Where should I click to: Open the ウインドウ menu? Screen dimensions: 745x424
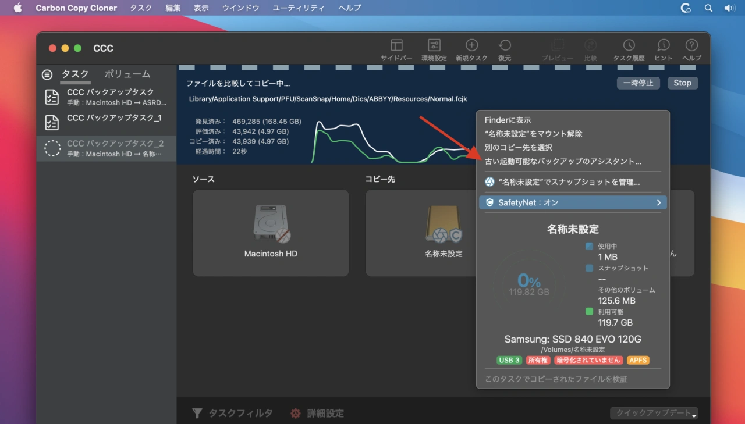point(241,8)
